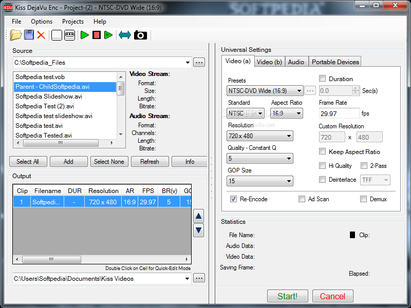Switch to the Video (b) tab

click(269, 62)
